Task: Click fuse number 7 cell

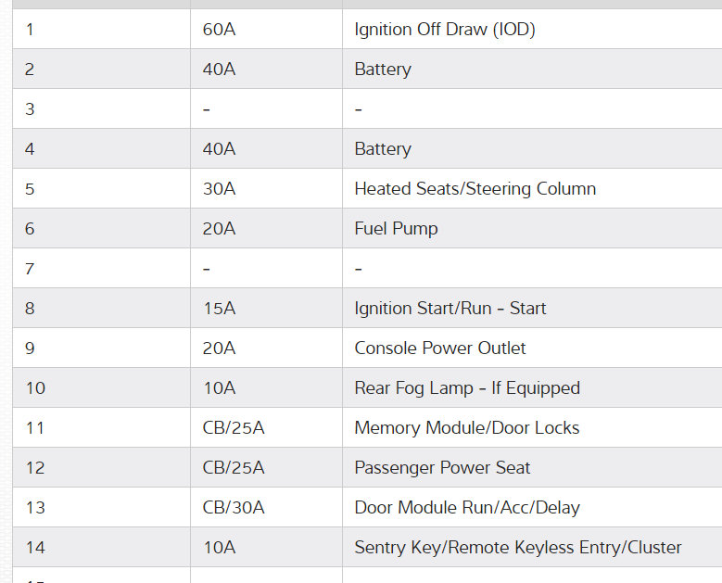Action: pos(31,269)
